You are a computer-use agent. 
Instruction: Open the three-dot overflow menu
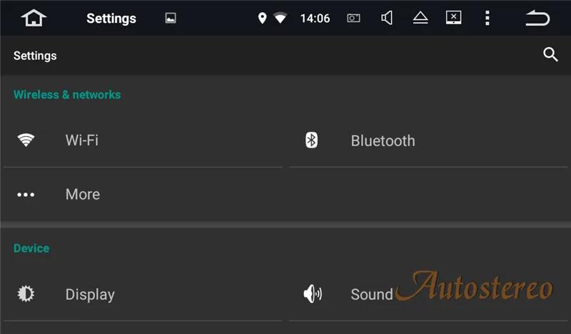[487, 18]
